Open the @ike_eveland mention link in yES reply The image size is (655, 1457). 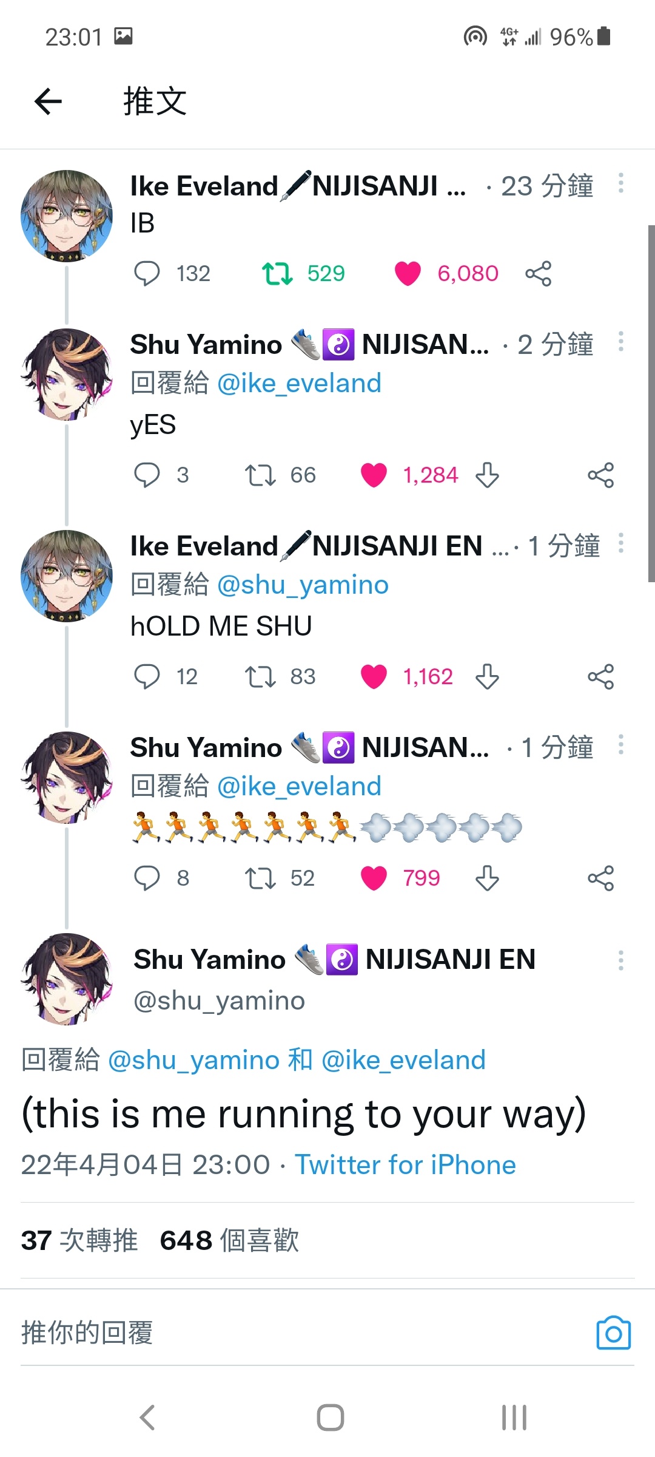(x=299, y=383)
